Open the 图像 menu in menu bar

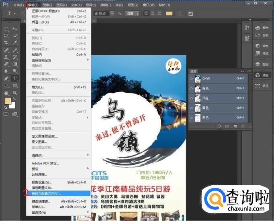(48, 5)
